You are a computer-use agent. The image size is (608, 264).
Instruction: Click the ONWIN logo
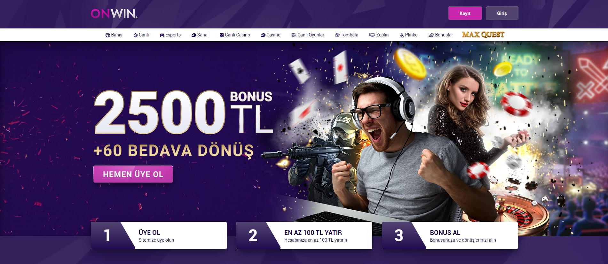coord(114,13)
